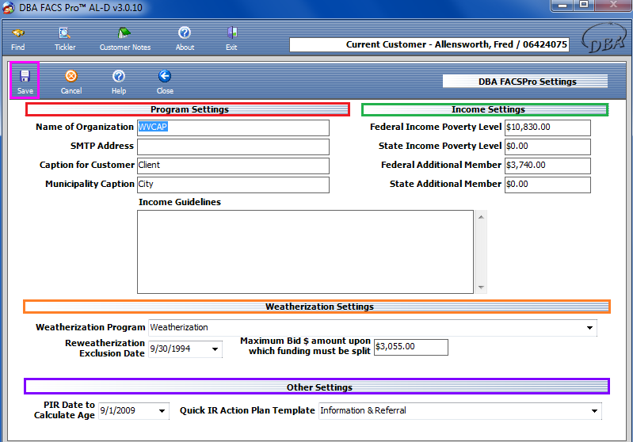Click the Program Settings header
Viewport: 633px width, 442px height.
(x=188, y=109)
